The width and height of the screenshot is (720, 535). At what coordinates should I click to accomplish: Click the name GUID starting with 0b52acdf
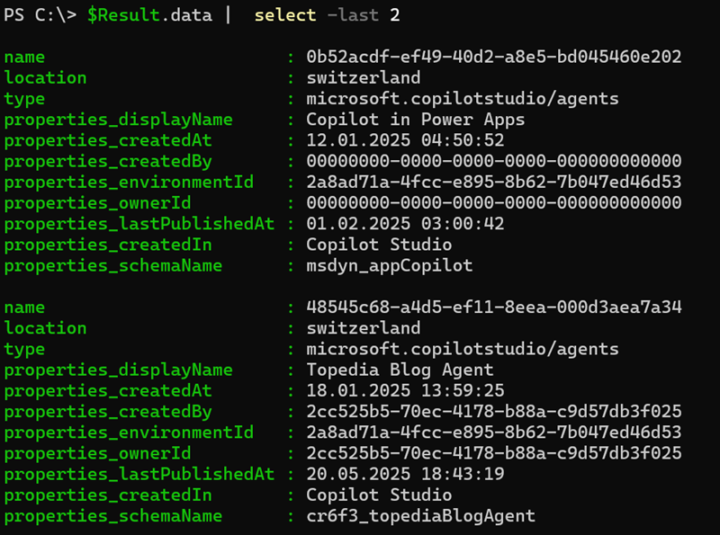coord(493,58)
